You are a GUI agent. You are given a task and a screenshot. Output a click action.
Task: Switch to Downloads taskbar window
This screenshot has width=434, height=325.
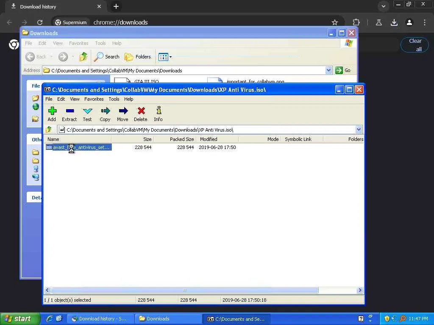tap(168, 319)
